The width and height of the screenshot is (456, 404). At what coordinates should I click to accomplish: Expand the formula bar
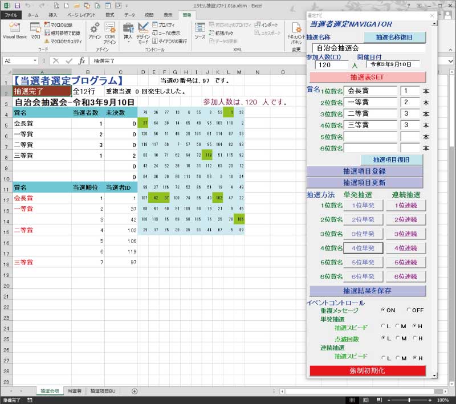point(450,61)
